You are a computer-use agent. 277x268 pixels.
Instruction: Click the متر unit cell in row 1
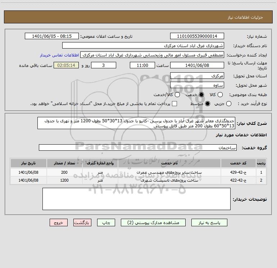point(100,172)
